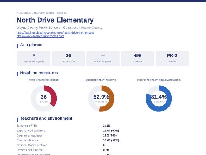Image resolution: width=206 pixels, height=155 pixels.
Task: Click the Teachers and environment heading
Action: click(x=46, y=118)
